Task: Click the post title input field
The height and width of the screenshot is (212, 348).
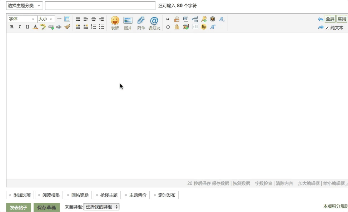Action: (x=100, y=6)
